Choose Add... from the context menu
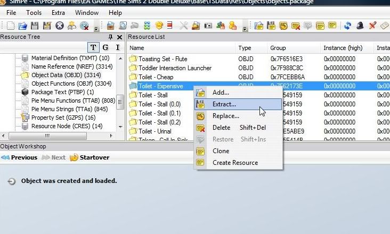This screenshot has width=390, height=234. pos(238,93)
